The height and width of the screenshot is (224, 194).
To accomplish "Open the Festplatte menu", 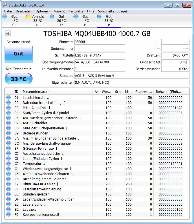I will pos(76,11).
